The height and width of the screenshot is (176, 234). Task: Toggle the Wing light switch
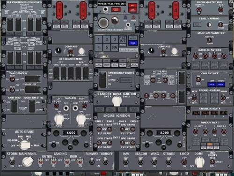tap(154, 161)
